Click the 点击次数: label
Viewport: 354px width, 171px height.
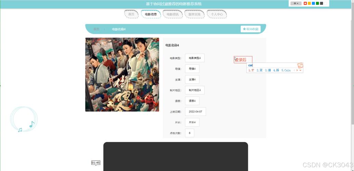click(x=175, y=133)
